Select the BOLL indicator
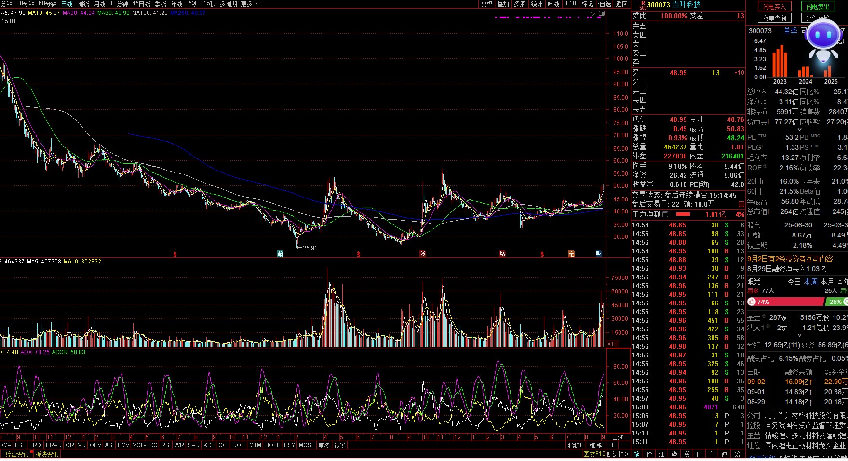Viewport: 848px width, 461px height. point(272,445)
